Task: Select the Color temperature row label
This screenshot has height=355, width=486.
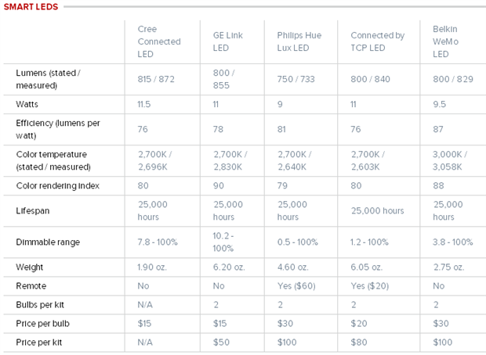Action: point(53,160)
